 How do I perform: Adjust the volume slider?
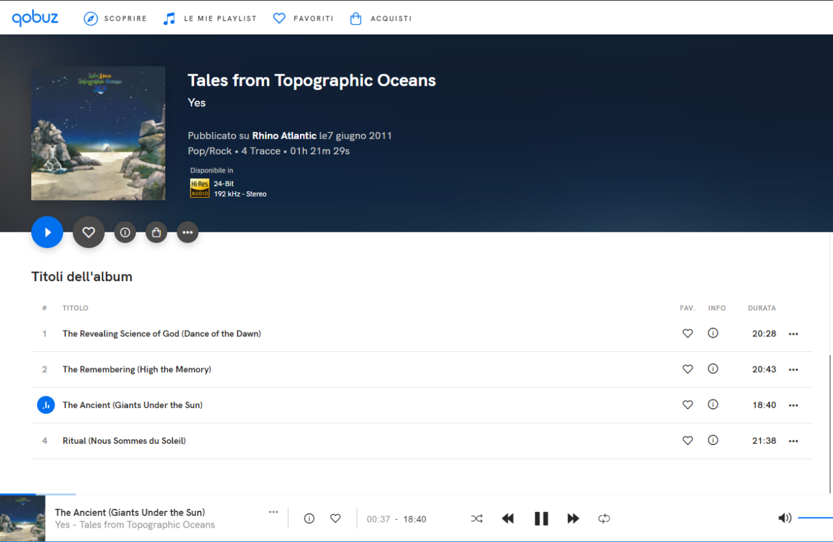815,518
